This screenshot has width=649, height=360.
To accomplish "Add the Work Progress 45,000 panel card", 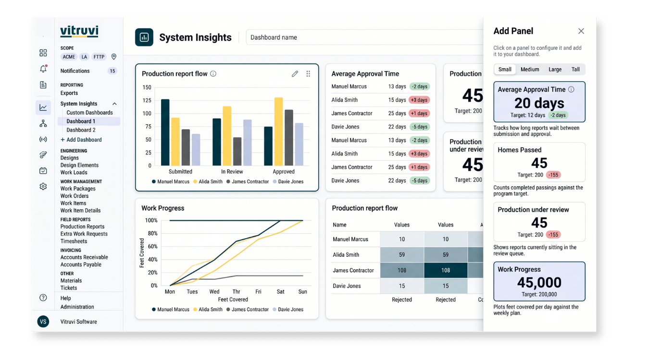I will [x=539, y=281].
